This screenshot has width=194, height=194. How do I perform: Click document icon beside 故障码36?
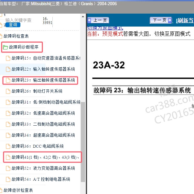coord(8,146)
